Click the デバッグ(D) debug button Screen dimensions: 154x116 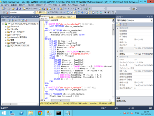(53, 12)
